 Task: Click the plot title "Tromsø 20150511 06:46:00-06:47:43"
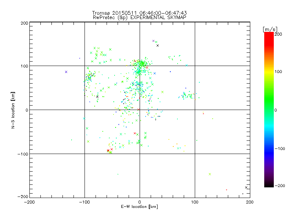click(x=139, y=13)
